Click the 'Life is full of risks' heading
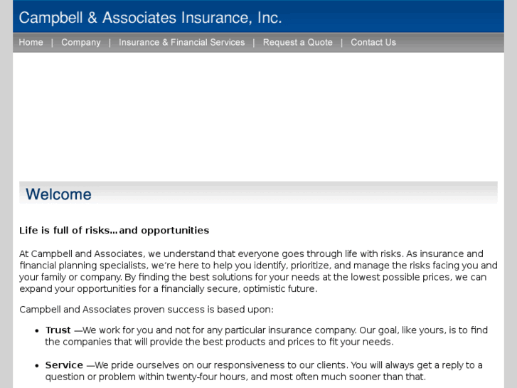 [114, 231]
